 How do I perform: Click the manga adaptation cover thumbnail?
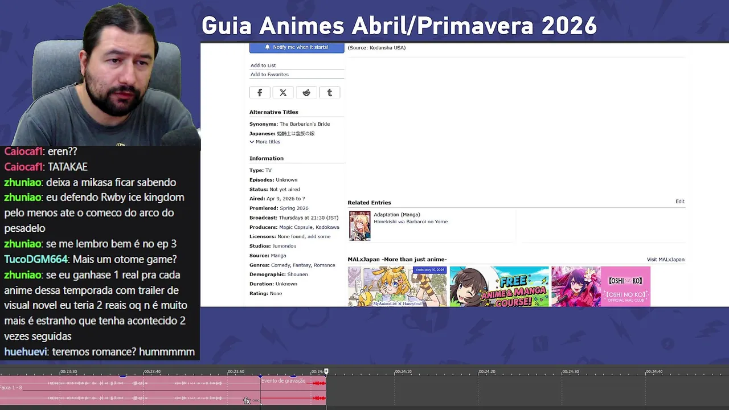tap(359, 225)
